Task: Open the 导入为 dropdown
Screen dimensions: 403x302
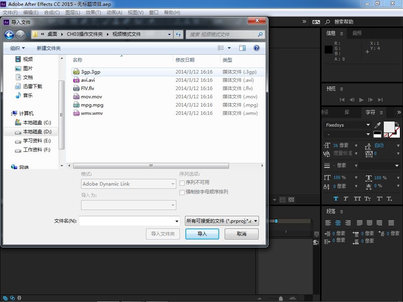Action: click(129, 205)
